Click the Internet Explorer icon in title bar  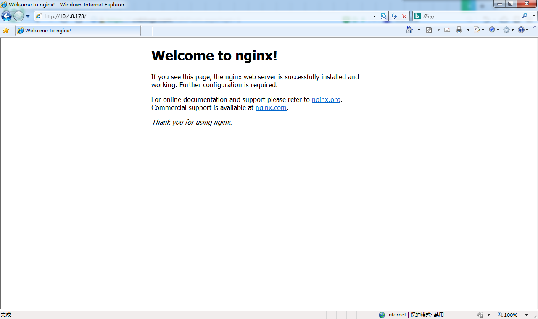[4, 4]
